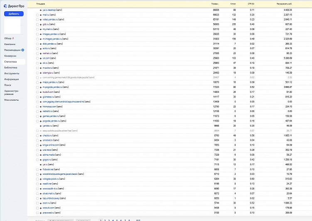Screen dimensions: 312x221
Task: Expand the maps.yandex.ru row
Action: click(41, 82)
